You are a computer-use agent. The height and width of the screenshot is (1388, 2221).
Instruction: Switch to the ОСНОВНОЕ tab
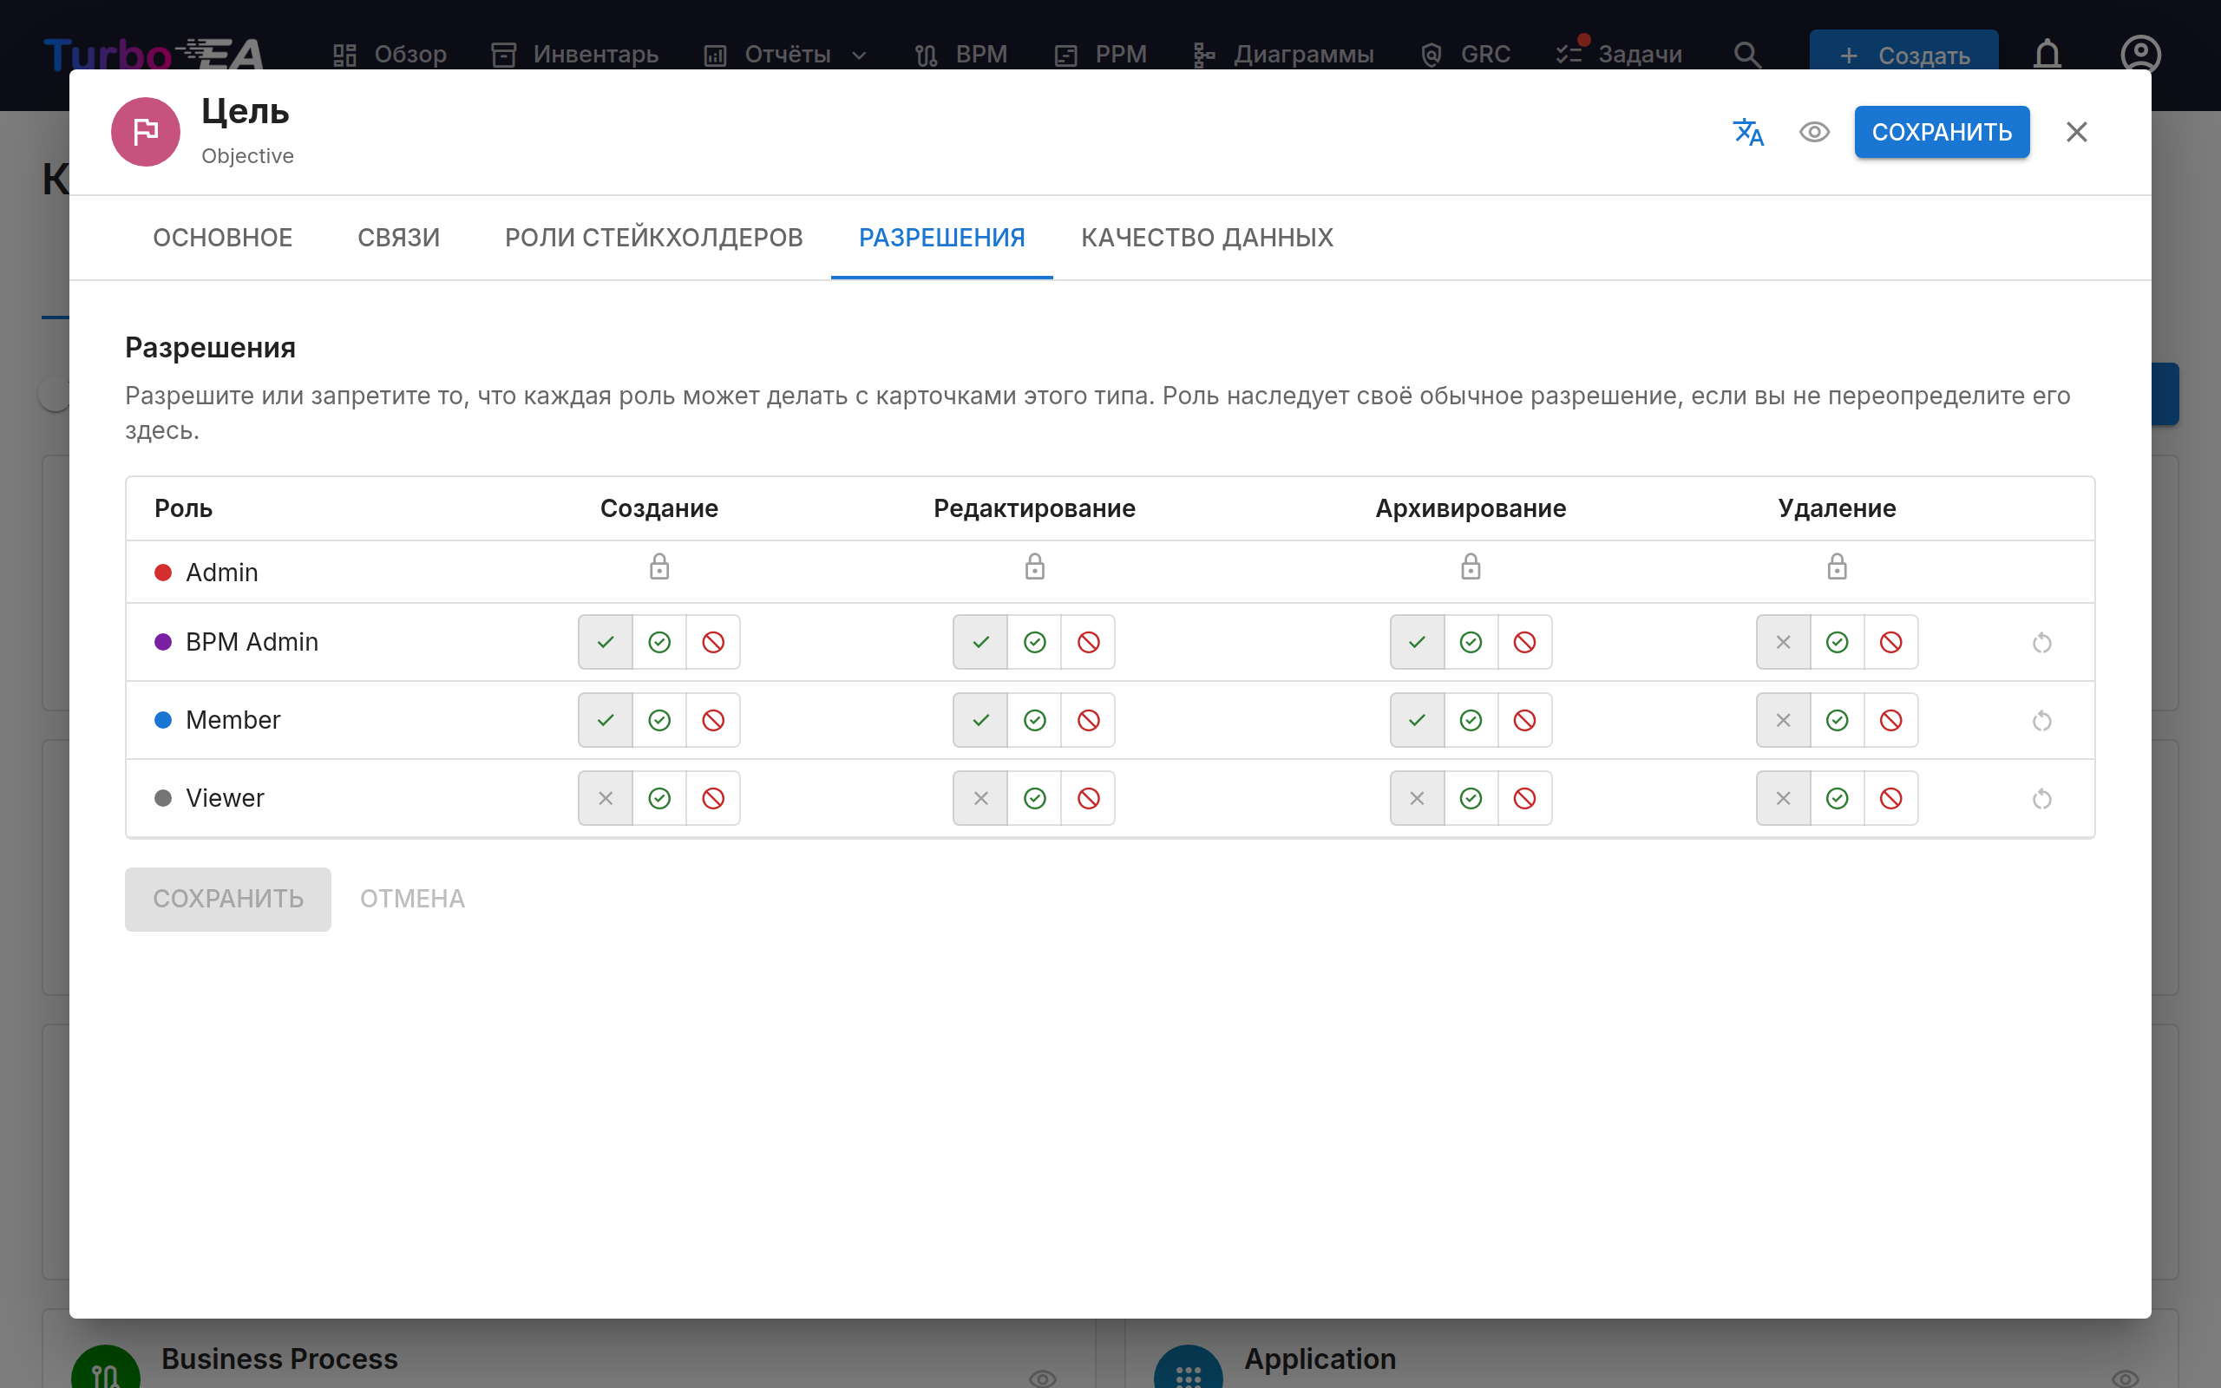pyautogui.click(x=223, y=238)
